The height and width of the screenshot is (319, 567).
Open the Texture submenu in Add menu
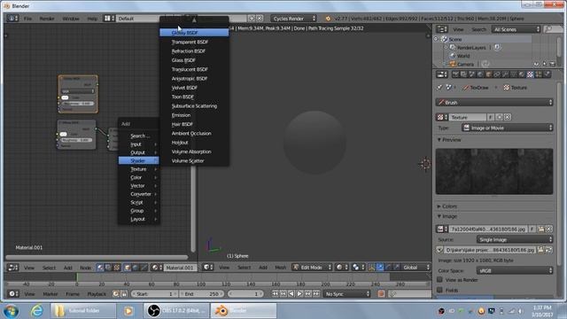139,169
